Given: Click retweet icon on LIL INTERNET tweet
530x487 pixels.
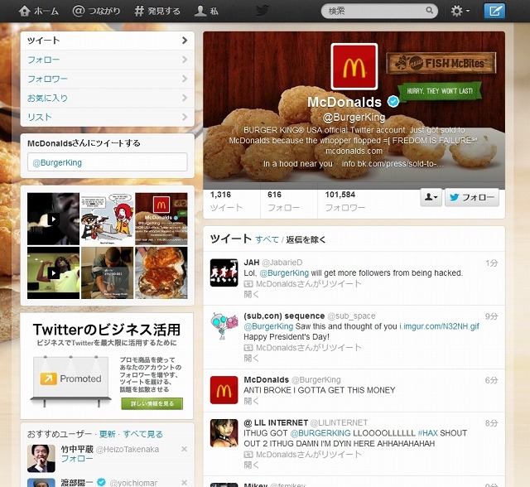Looking at the screenshot, I should tap(248, 455).
